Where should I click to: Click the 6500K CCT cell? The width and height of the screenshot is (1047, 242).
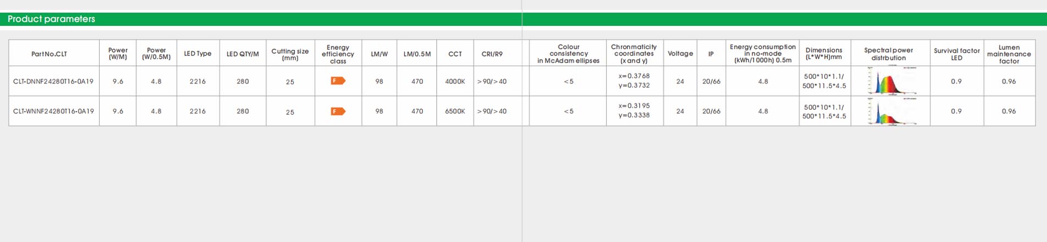point(455,111)
